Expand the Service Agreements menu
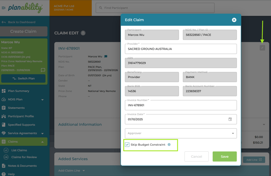Screen dimensions: 271x176 pyautogui.click(x=42, y=133)
